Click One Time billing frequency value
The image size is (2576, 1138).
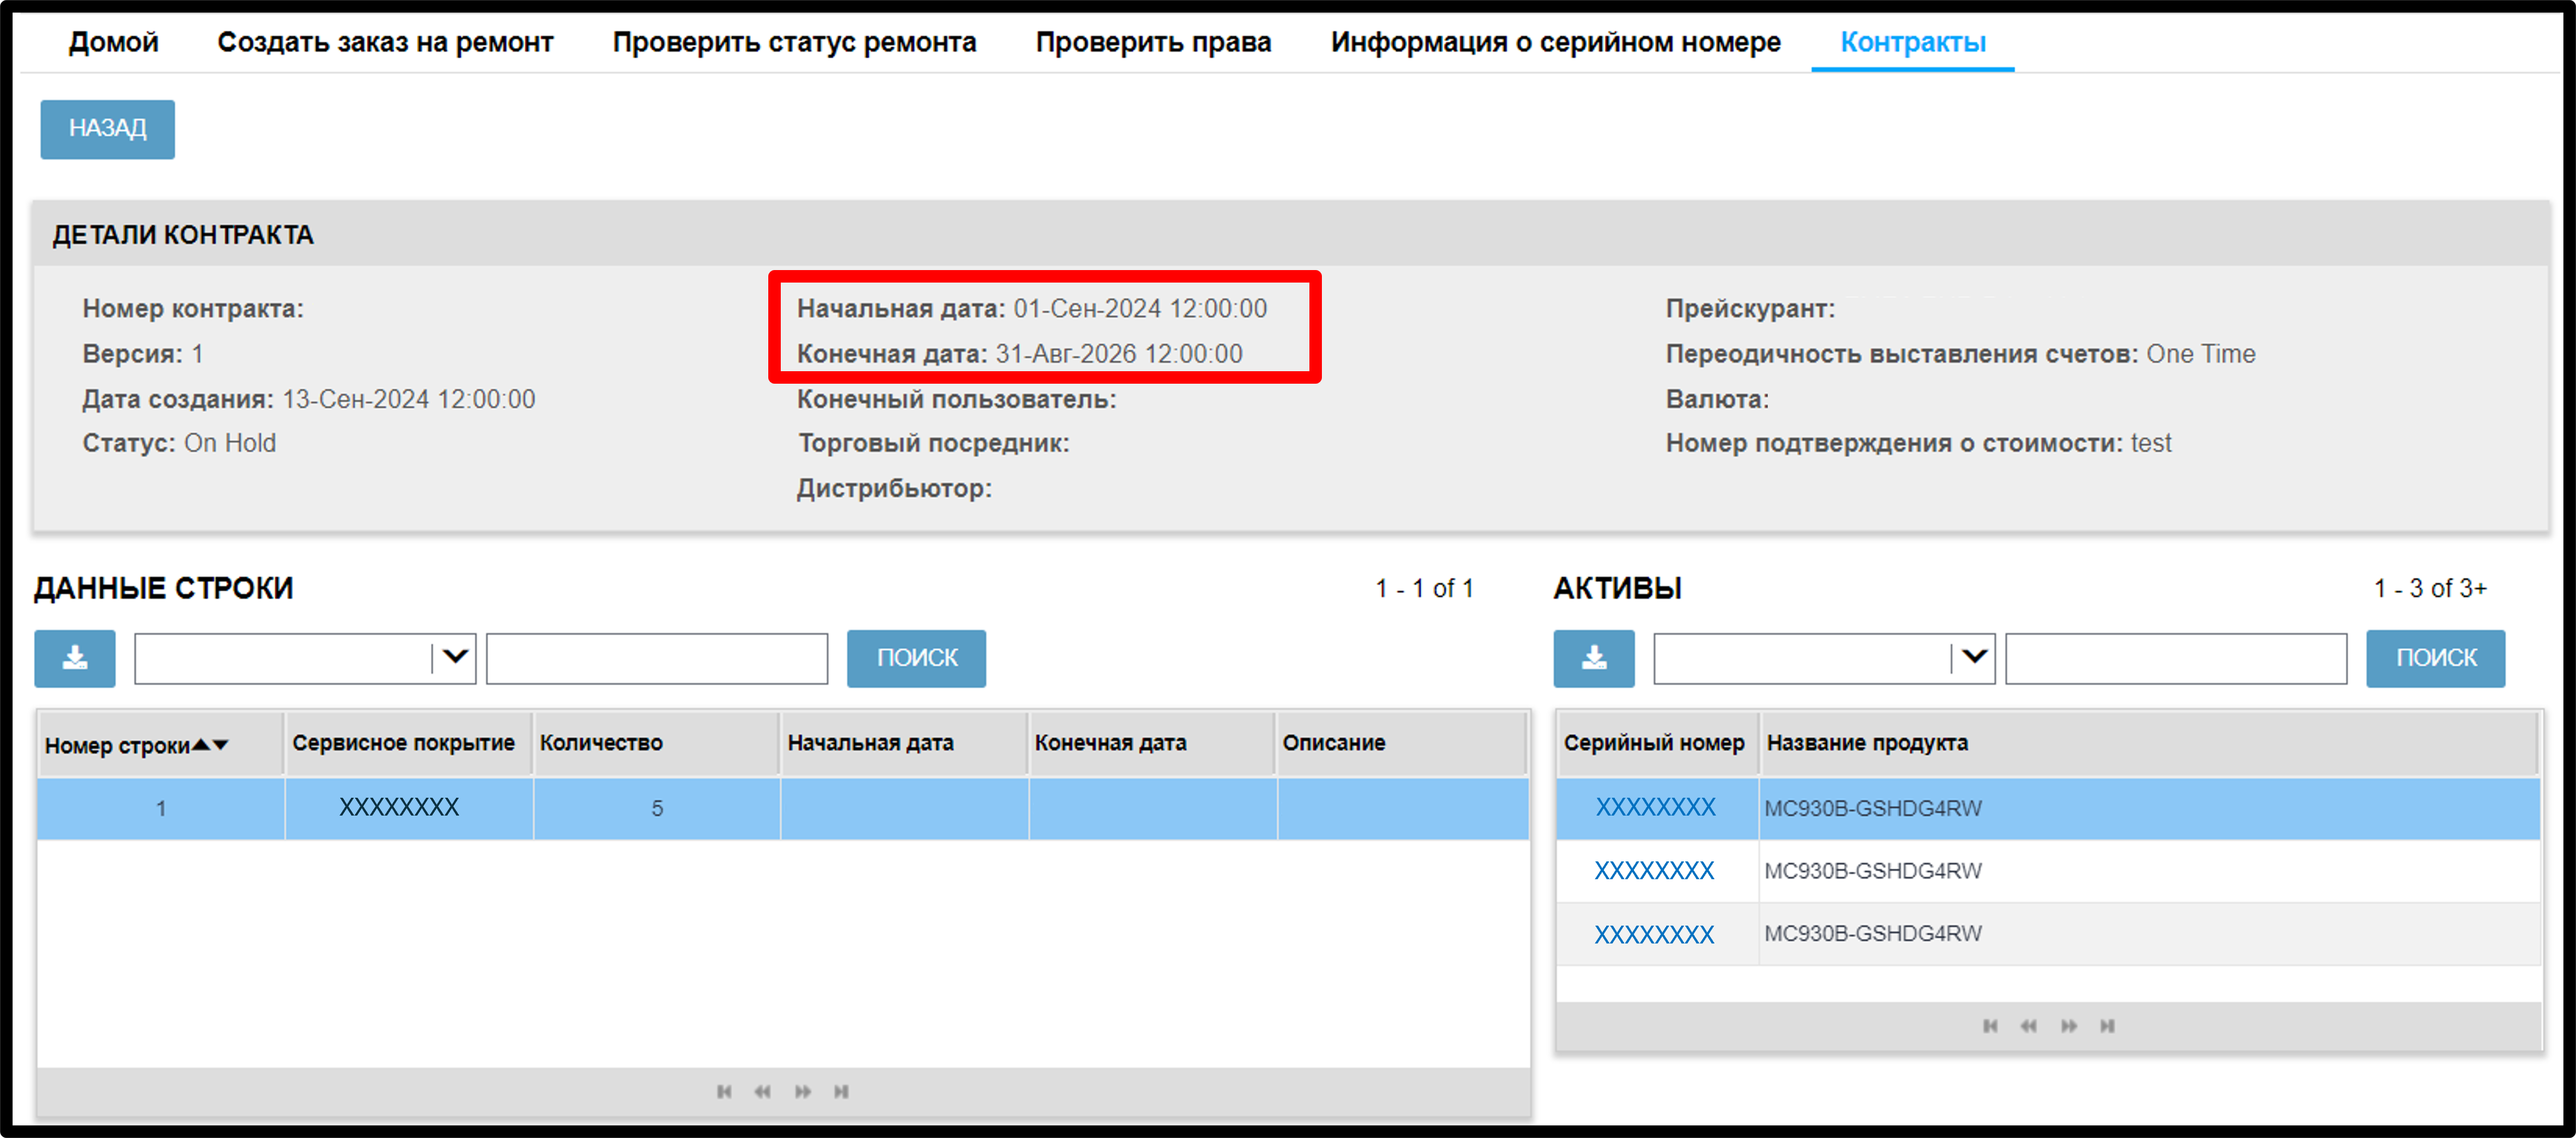click(x=2201, y=354)
